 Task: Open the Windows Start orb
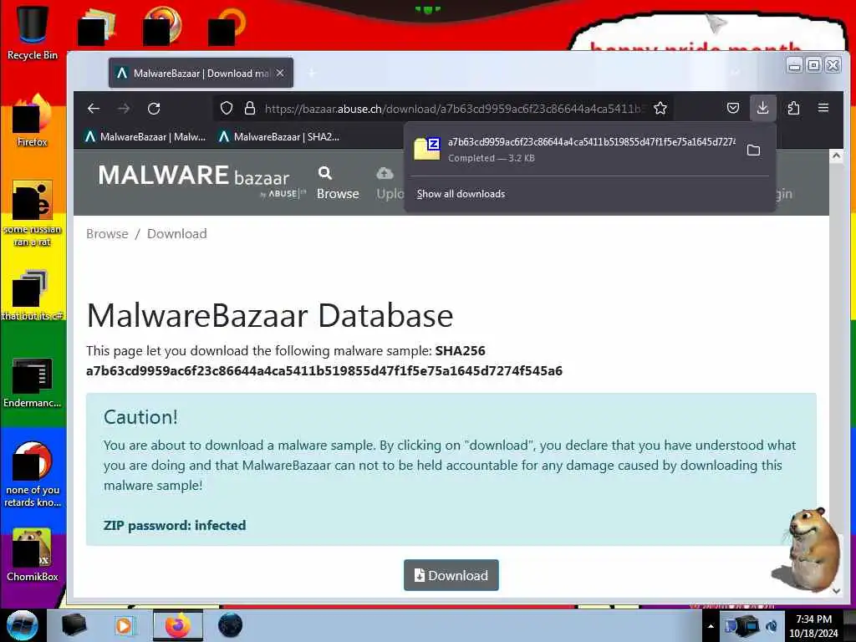coord(23,625)
